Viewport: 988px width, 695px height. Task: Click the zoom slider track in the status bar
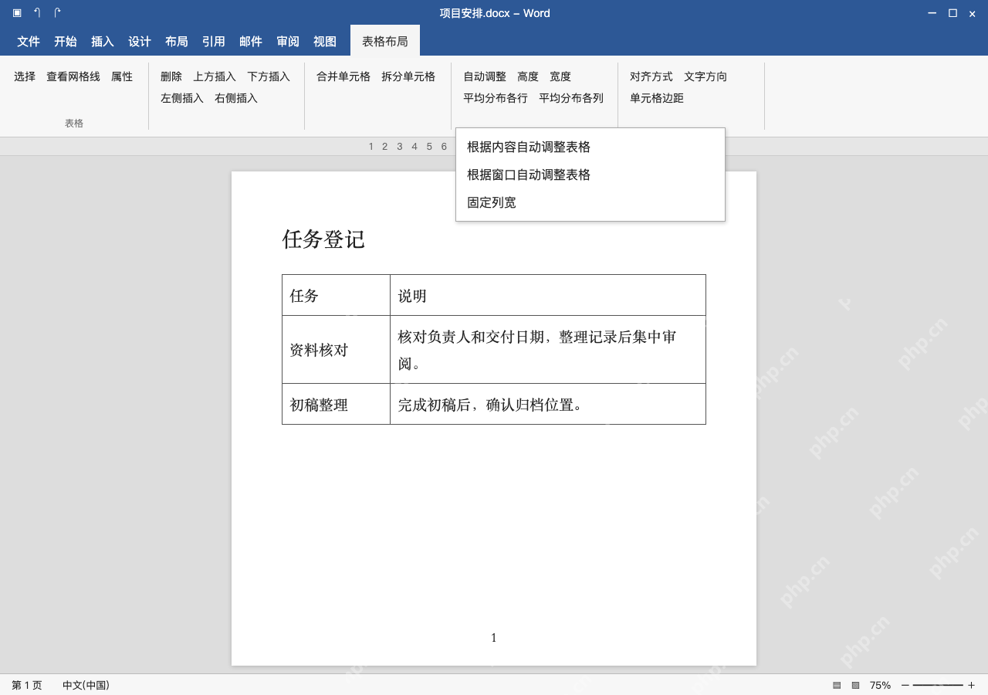coord(938,685)
